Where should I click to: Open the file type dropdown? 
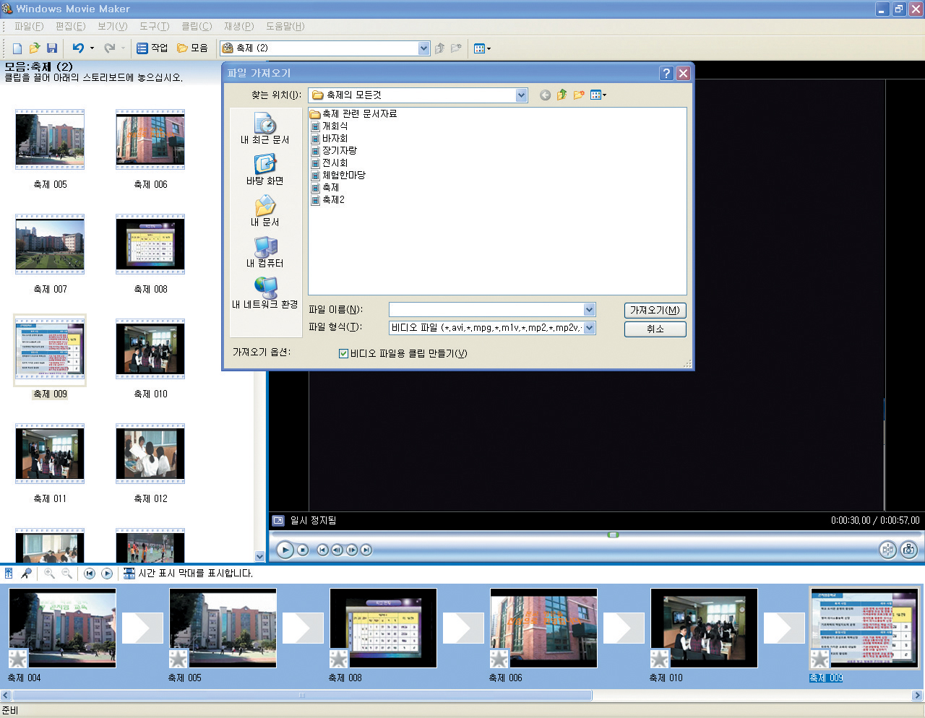[589, 328]
